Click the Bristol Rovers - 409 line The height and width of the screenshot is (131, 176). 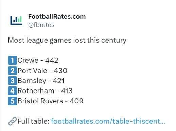point(51,101)
